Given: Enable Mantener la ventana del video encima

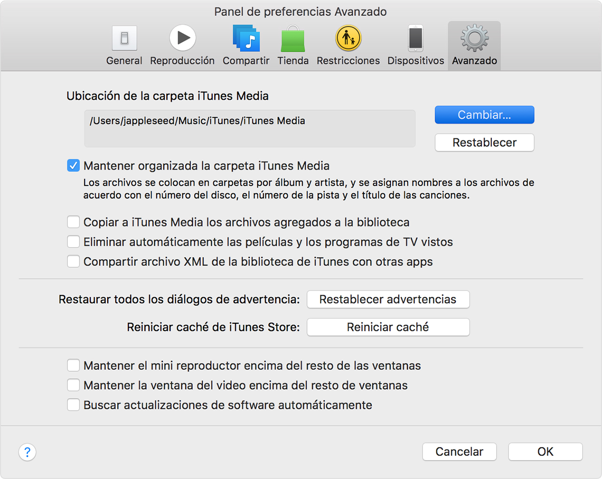Looking at the screenshot, I should [x=73, y=385].
